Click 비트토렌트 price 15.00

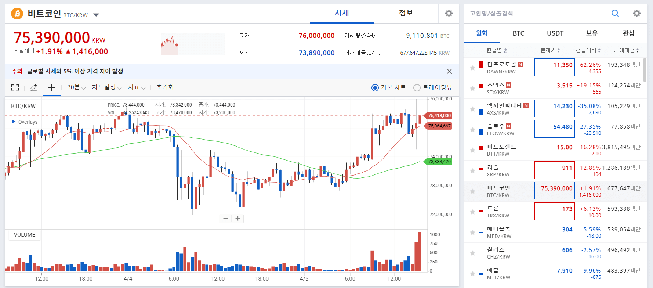tap(565, 147)
